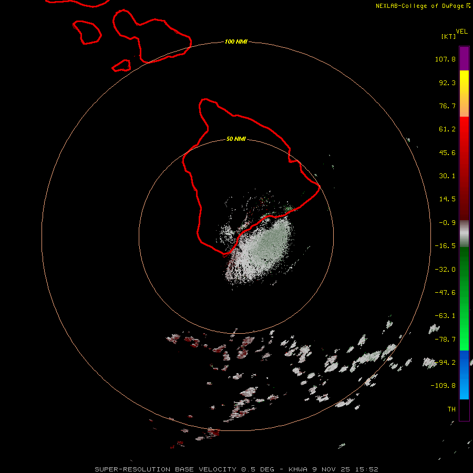Pick the red segment of the color bar

pos(464,168)
